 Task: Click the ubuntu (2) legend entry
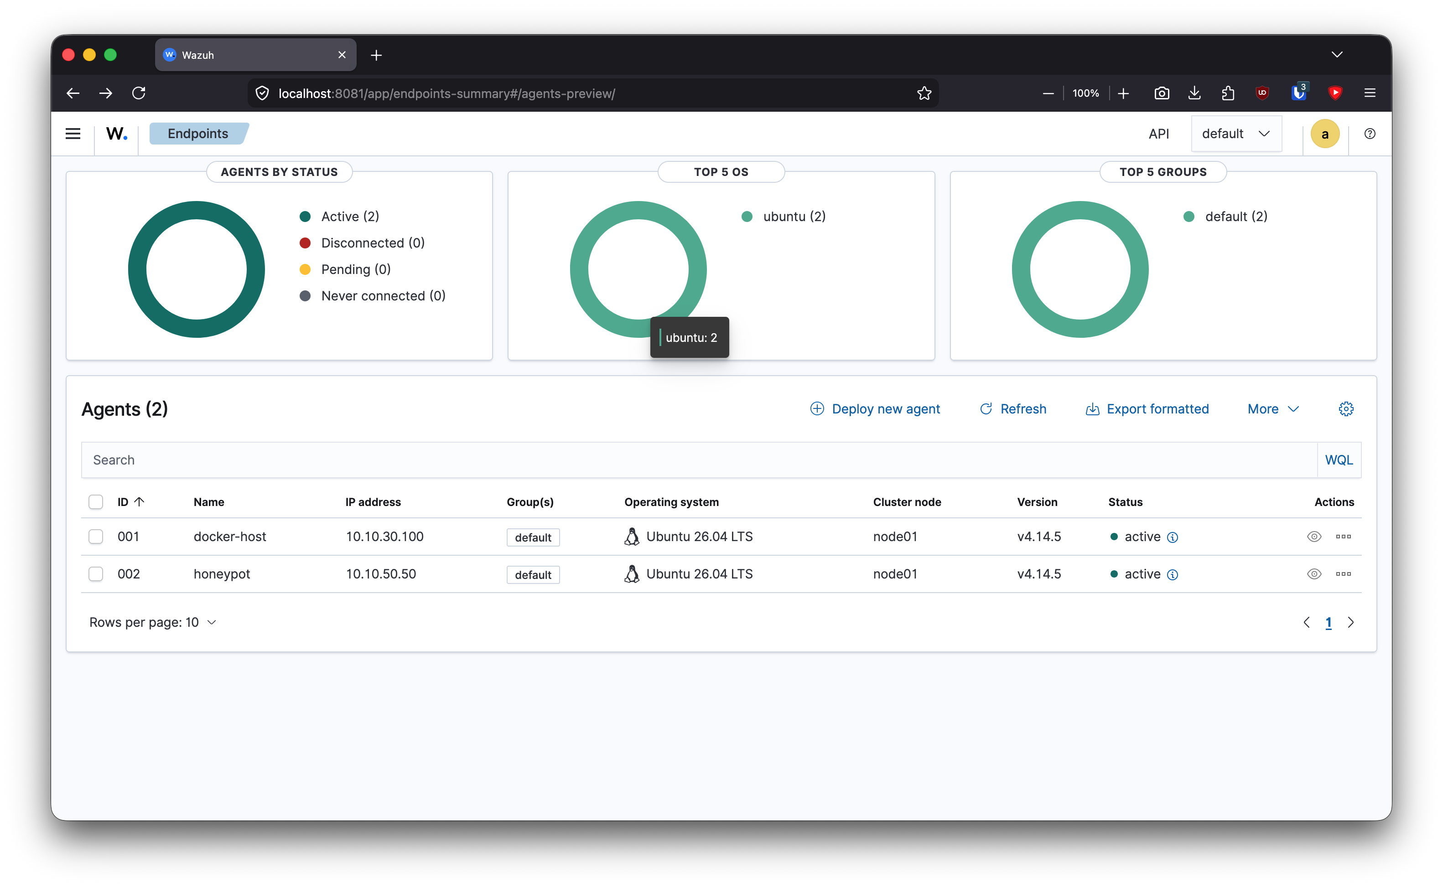[784, 217]
